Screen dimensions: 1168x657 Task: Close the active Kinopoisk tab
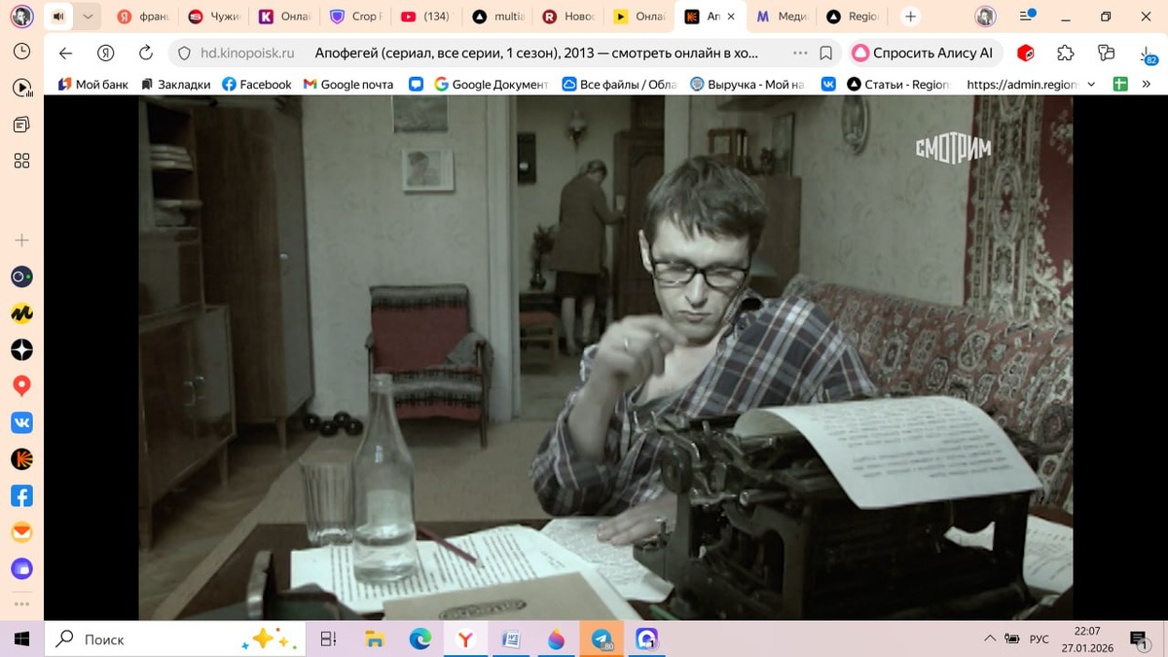click(731, 17)
